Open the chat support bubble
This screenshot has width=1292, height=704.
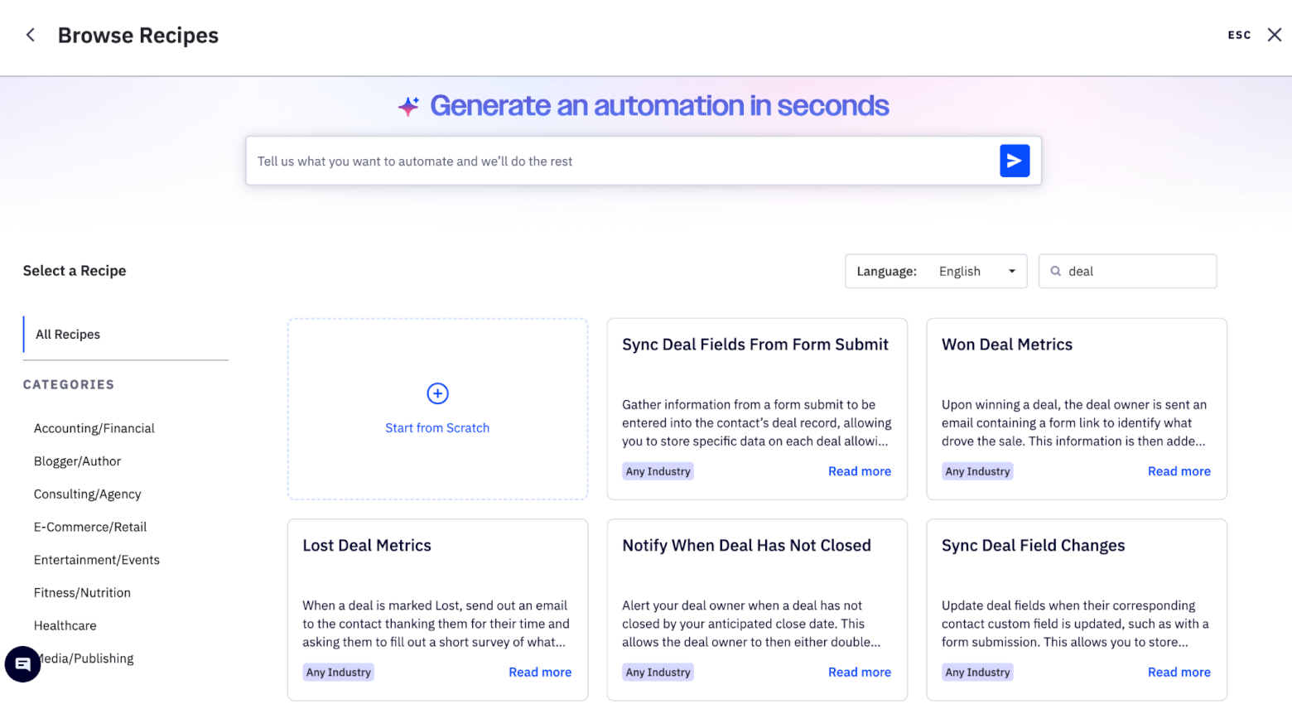click(22, 664)
